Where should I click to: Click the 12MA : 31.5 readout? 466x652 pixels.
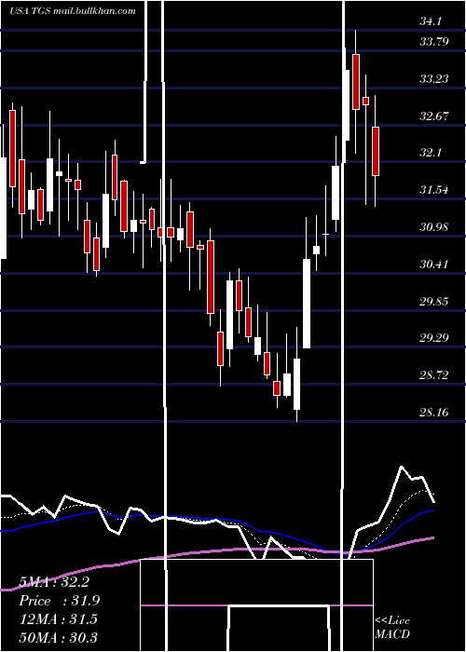click(x=58, y=619)
